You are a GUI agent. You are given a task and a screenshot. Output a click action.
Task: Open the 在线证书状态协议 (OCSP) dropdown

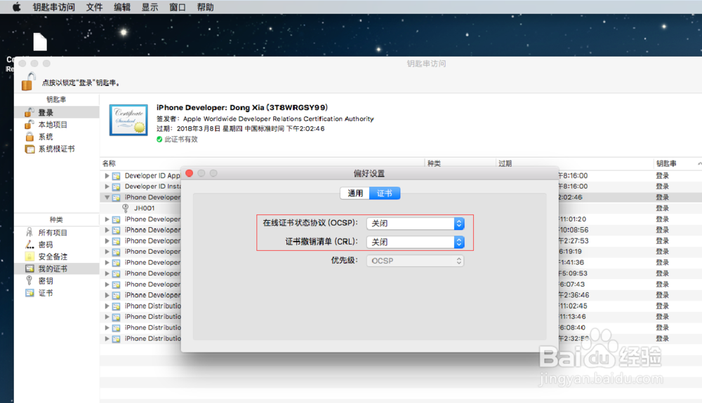point(415,224)
